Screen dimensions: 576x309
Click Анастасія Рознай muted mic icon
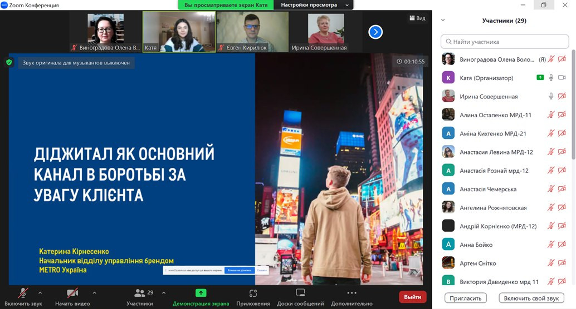[551, 170]
